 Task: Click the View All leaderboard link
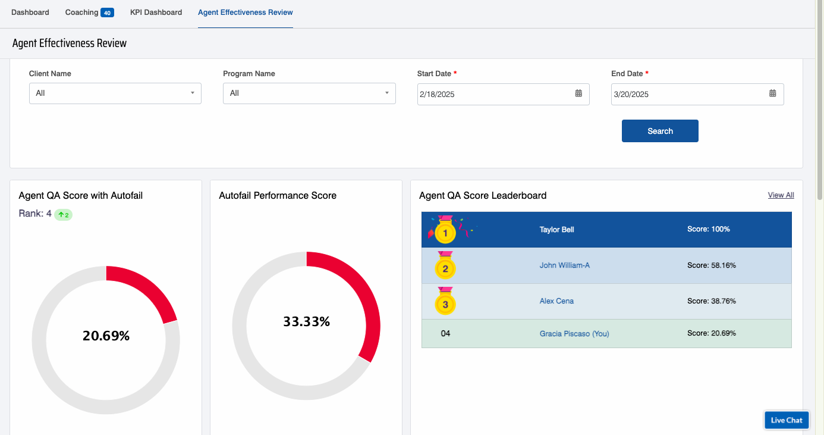[x=781, y=195]
